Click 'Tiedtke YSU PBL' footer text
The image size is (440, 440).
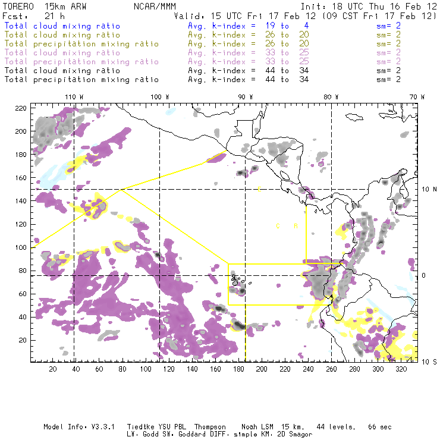click(x=156, y=427)
